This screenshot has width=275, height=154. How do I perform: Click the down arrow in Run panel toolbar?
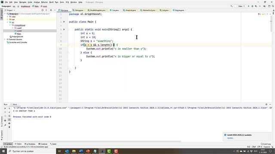click(x=9, y=112)
